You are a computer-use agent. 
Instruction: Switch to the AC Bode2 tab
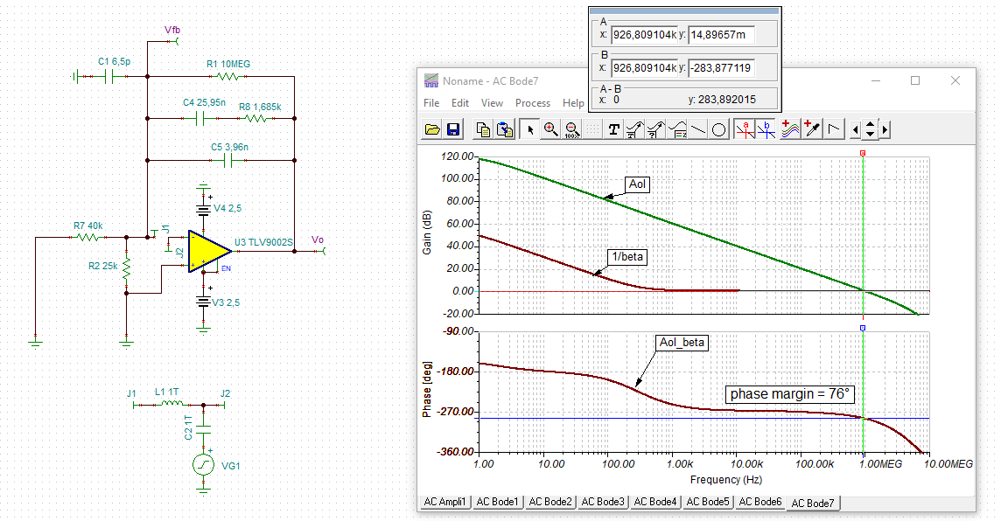click(549, 502)
